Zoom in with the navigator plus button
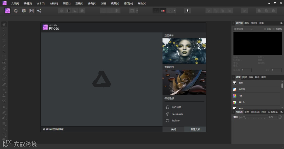This screenshot has height=149, width=284. [x=280, y=117]
